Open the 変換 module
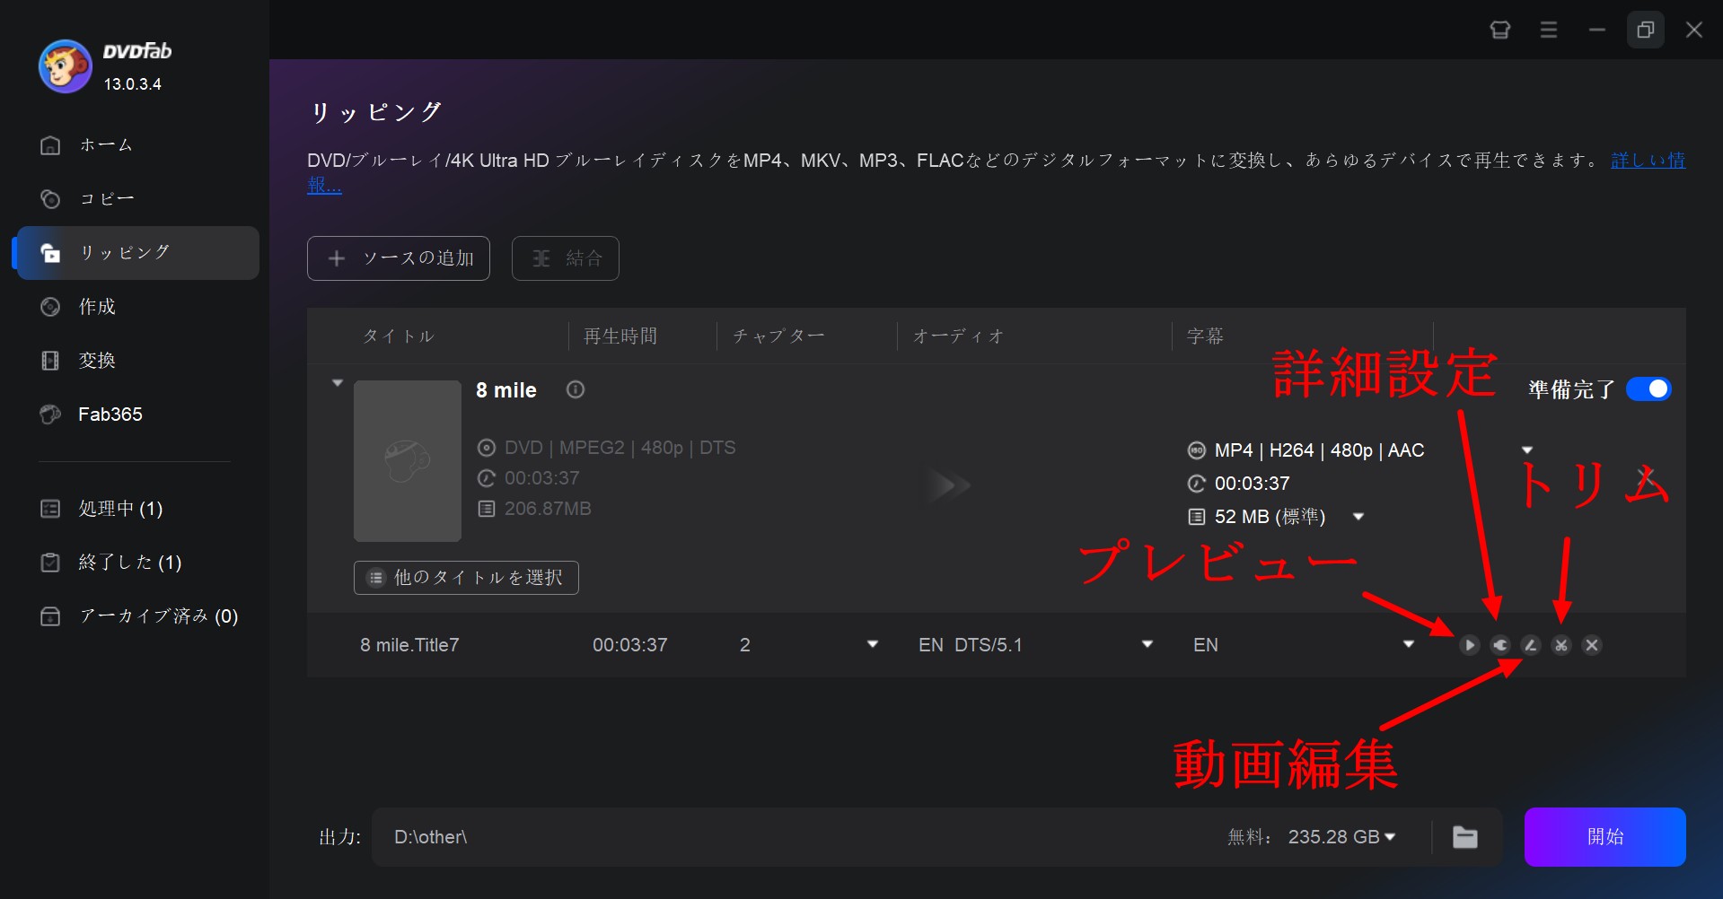Image resolution: width=1723 pixels, height=899 pixels. (x=136, y=361)
